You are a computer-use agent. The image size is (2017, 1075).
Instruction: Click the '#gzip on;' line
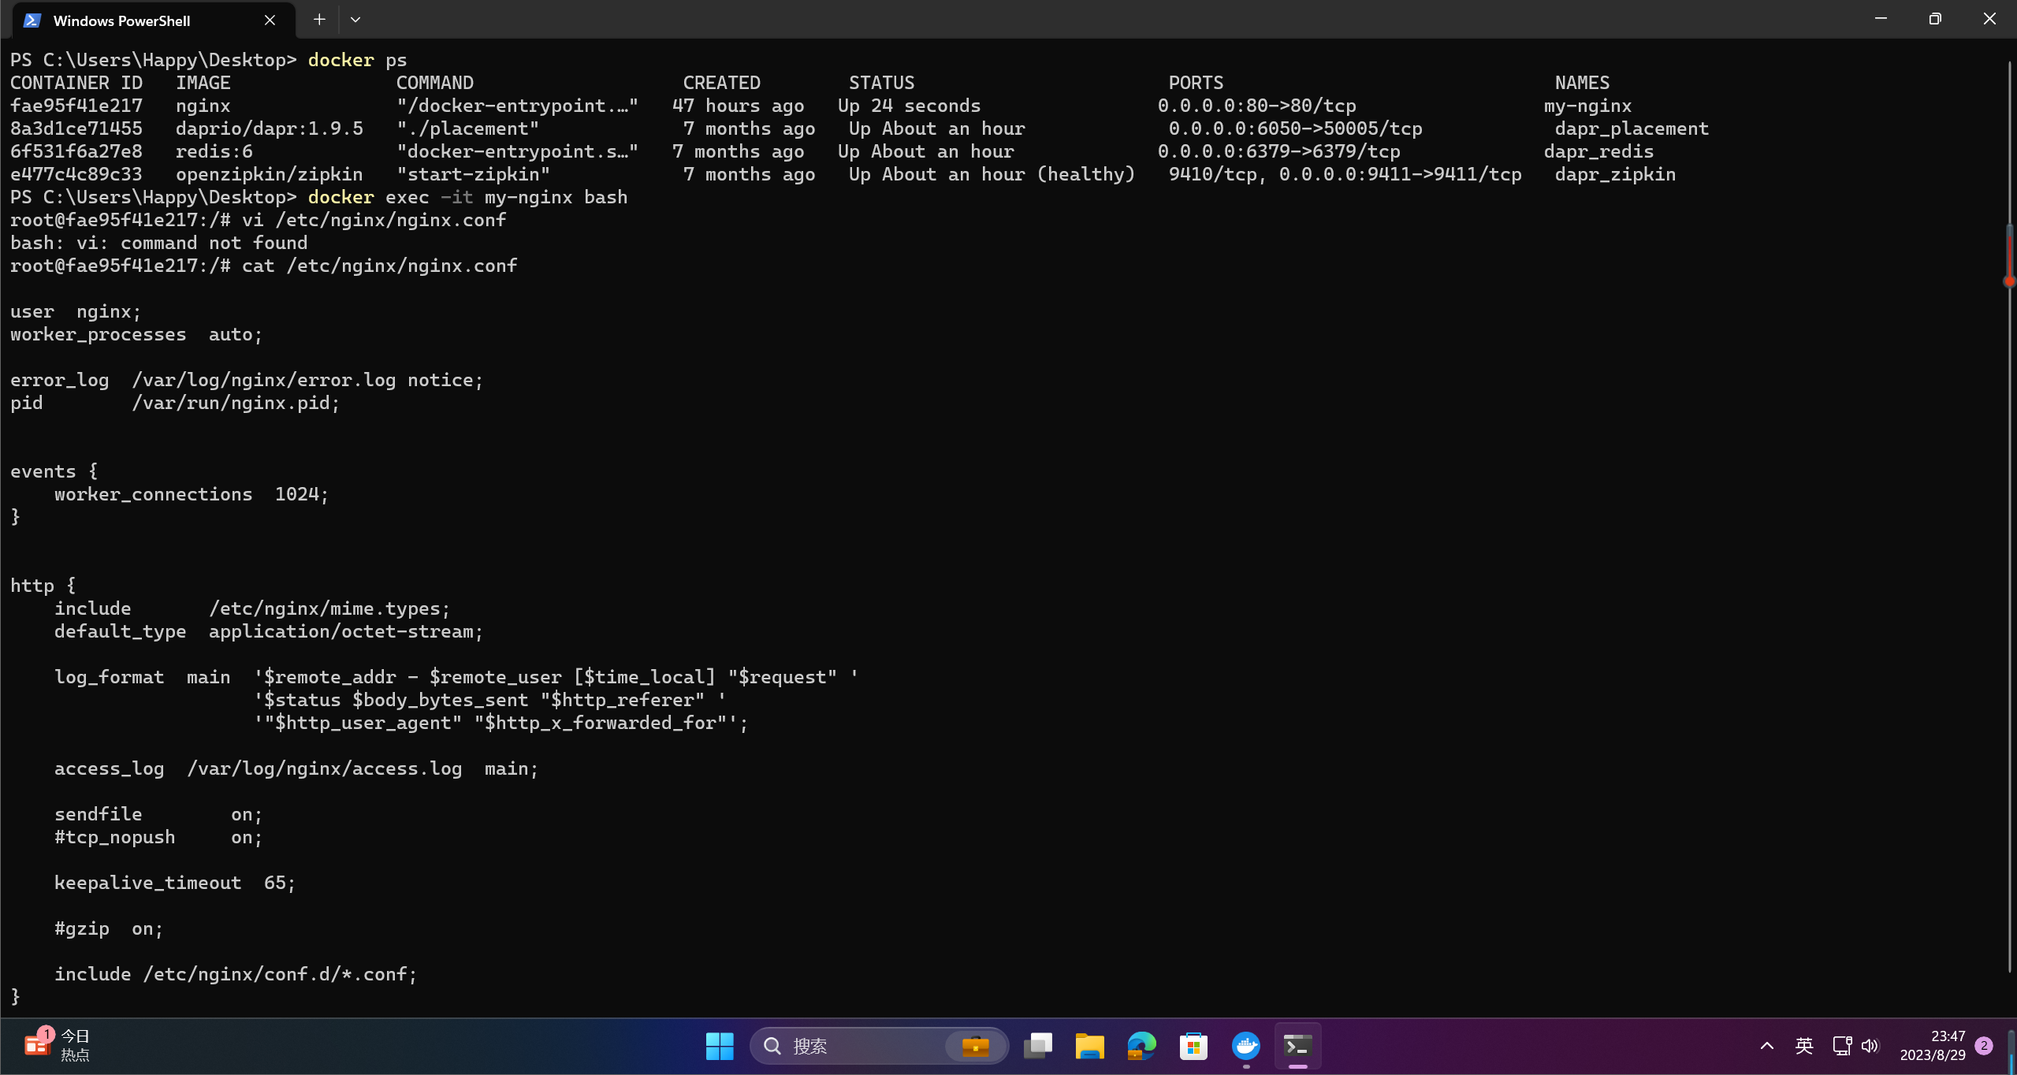point(109,928)
